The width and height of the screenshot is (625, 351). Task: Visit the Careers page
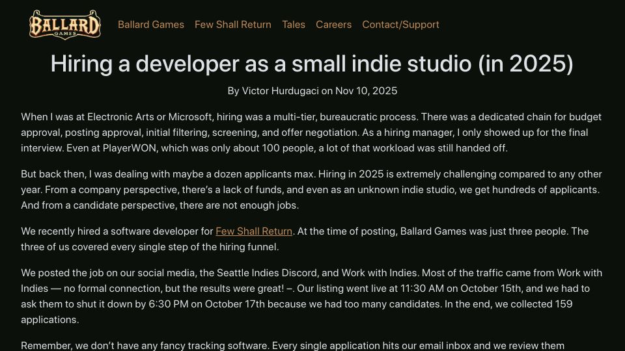[333, 25]
